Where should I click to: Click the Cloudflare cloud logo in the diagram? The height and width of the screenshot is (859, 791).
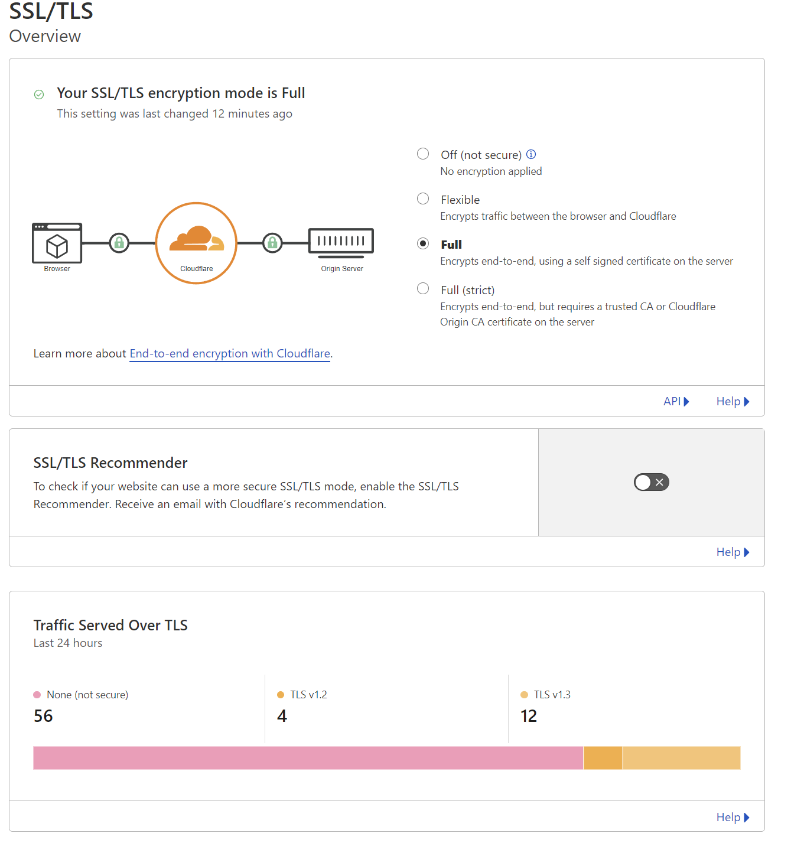coord(196,241)
